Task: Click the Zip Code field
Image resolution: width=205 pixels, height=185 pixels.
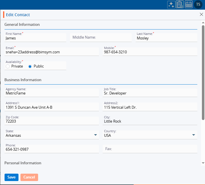Action: pos(51,121)
